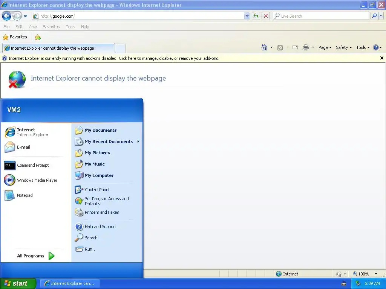Expand My Recent Documents submenu
Screen dimensions: 386x289
coord(107,141)
